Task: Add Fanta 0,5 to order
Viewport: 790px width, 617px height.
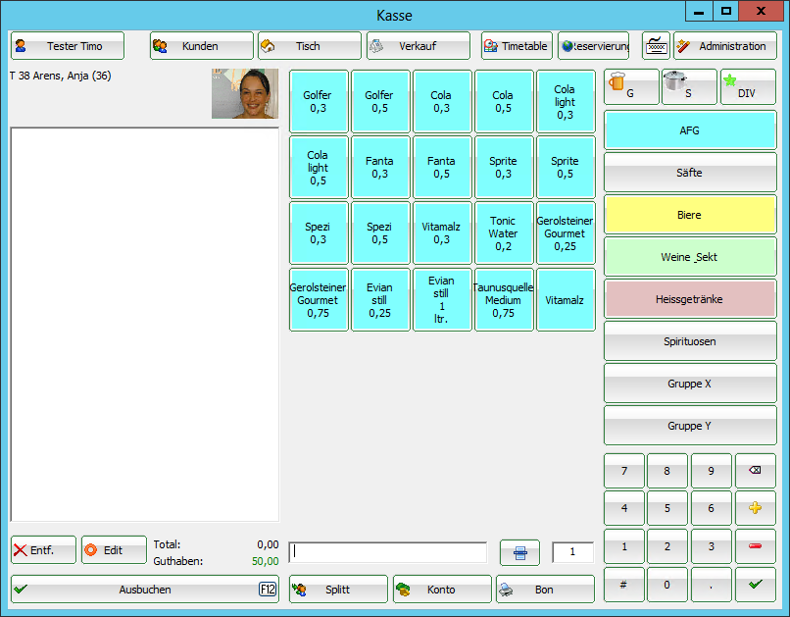Action: coord(442,168)
